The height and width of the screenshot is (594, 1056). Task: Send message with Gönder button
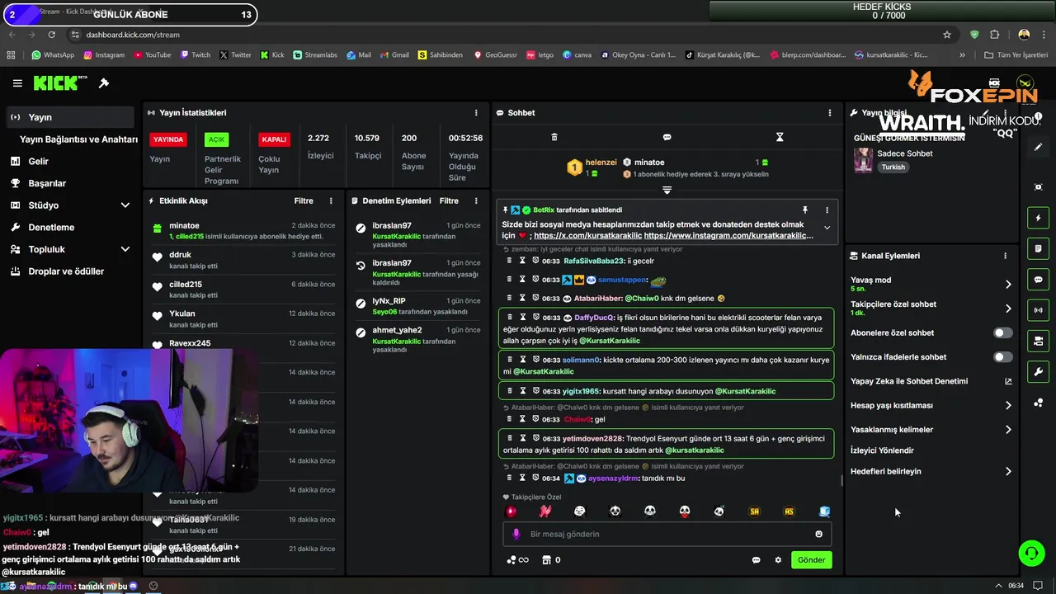point(811,560)
